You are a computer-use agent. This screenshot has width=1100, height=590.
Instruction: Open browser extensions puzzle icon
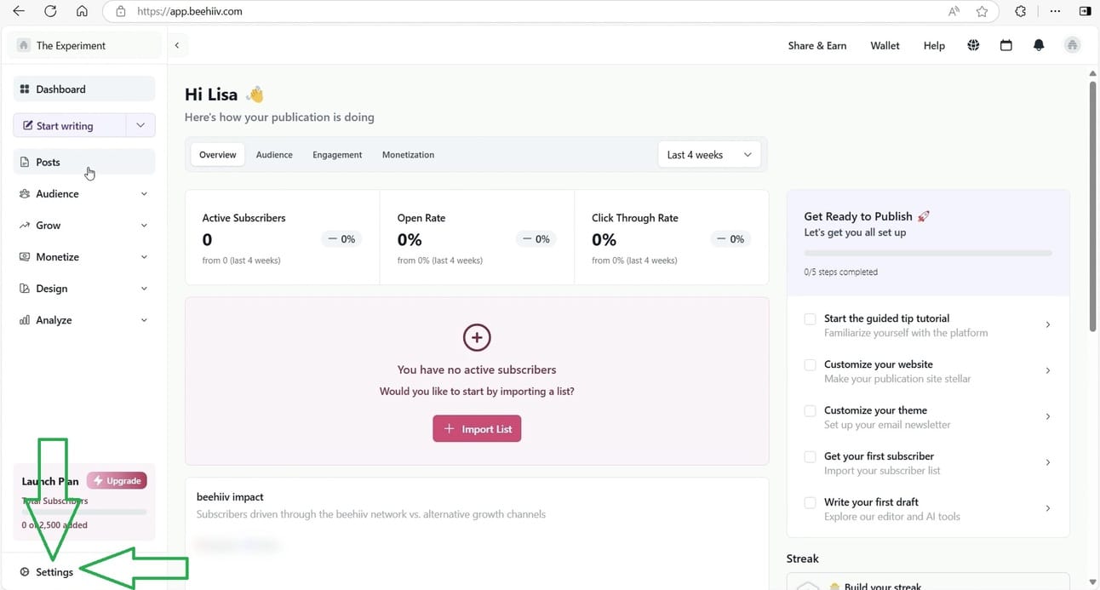click(x=1021, y=11)
